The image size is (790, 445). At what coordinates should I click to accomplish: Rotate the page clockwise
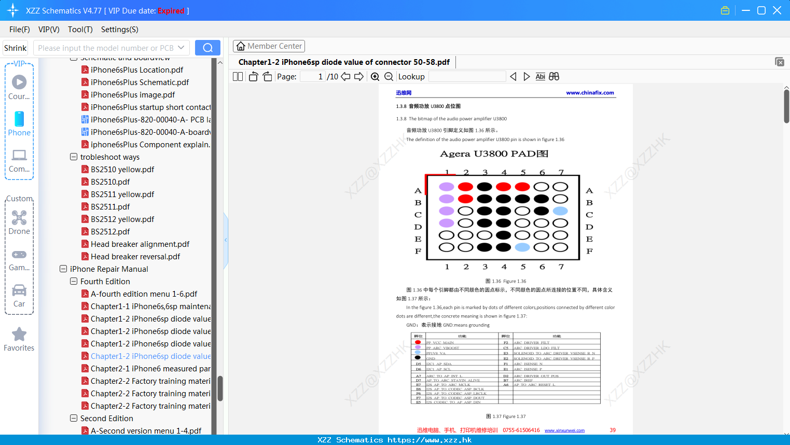[267, 77]
